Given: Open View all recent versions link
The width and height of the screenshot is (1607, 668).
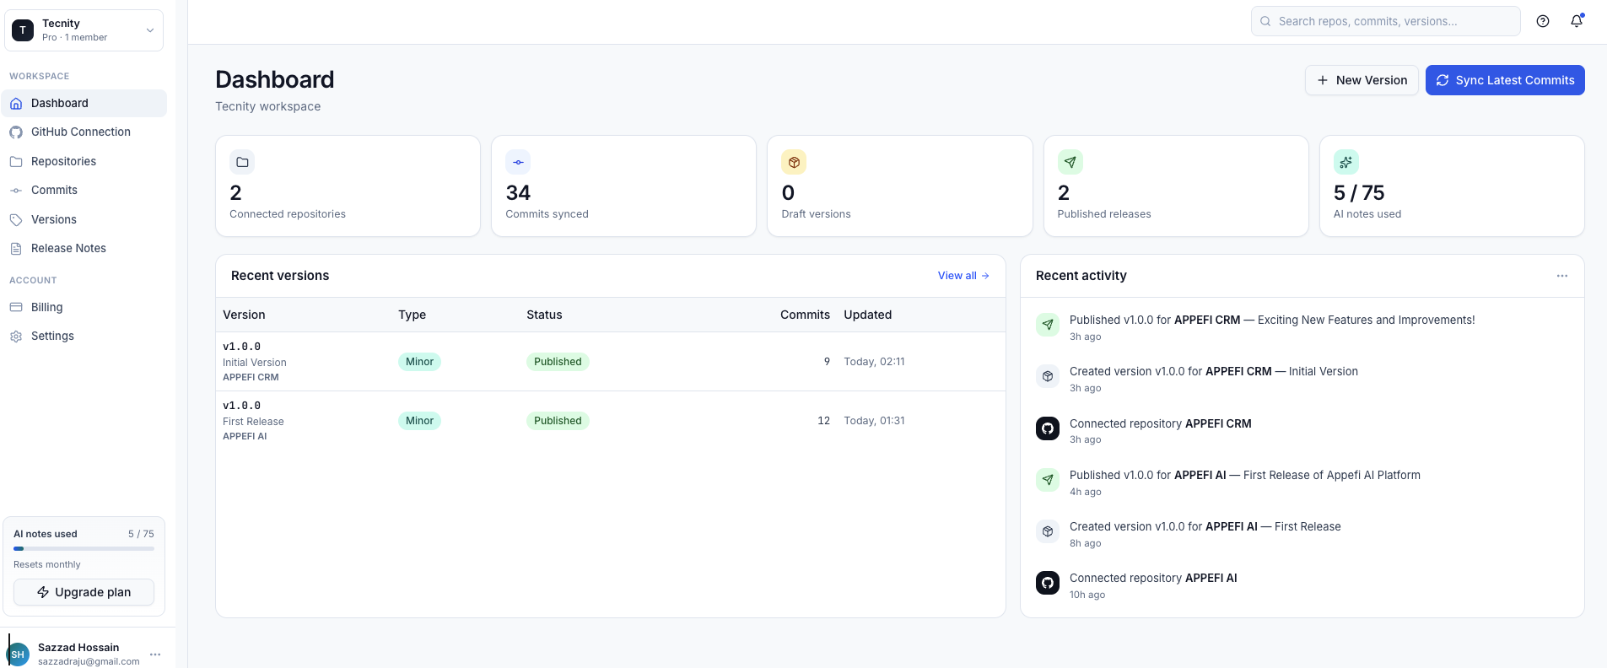Looking at the screenshot, I should (x=963, y=276).
